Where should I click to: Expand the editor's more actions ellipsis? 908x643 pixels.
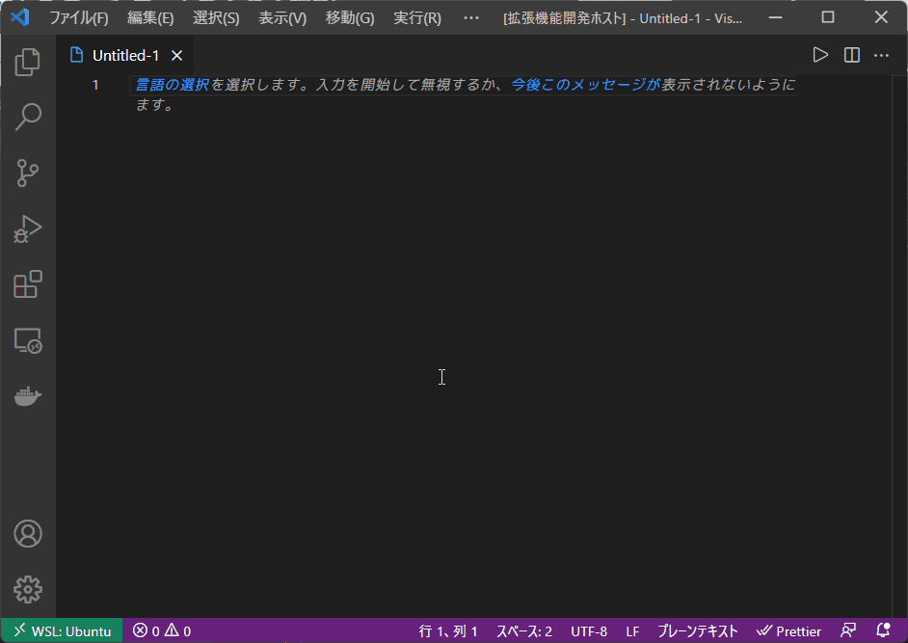881,55
